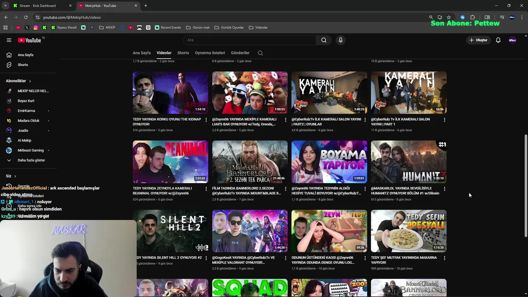Open the tab search dropdown arrow

pos(5,6)
